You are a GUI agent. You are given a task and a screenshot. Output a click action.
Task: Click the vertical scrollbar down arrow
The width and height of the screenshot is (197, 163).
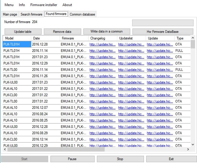193,145
